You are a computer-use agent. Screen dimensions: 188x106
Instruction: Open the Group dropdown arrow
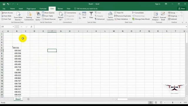tap(177, 13)
